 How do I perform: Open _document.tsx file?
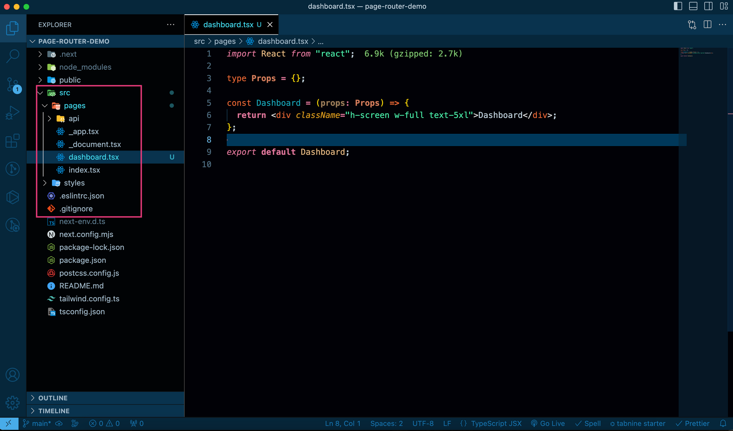tap(106, 144)
